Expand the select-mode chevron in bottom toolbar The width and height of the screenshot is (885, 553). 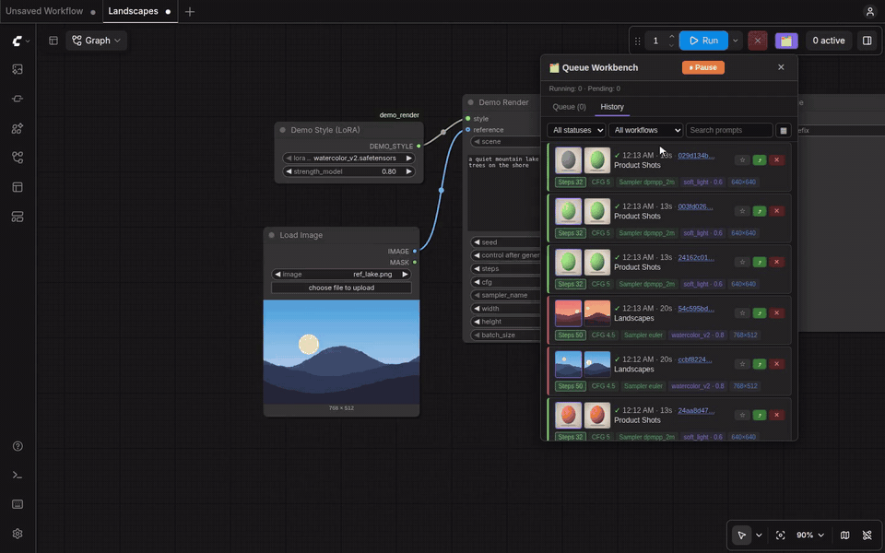pyautogui.click(x=759, y=535)
